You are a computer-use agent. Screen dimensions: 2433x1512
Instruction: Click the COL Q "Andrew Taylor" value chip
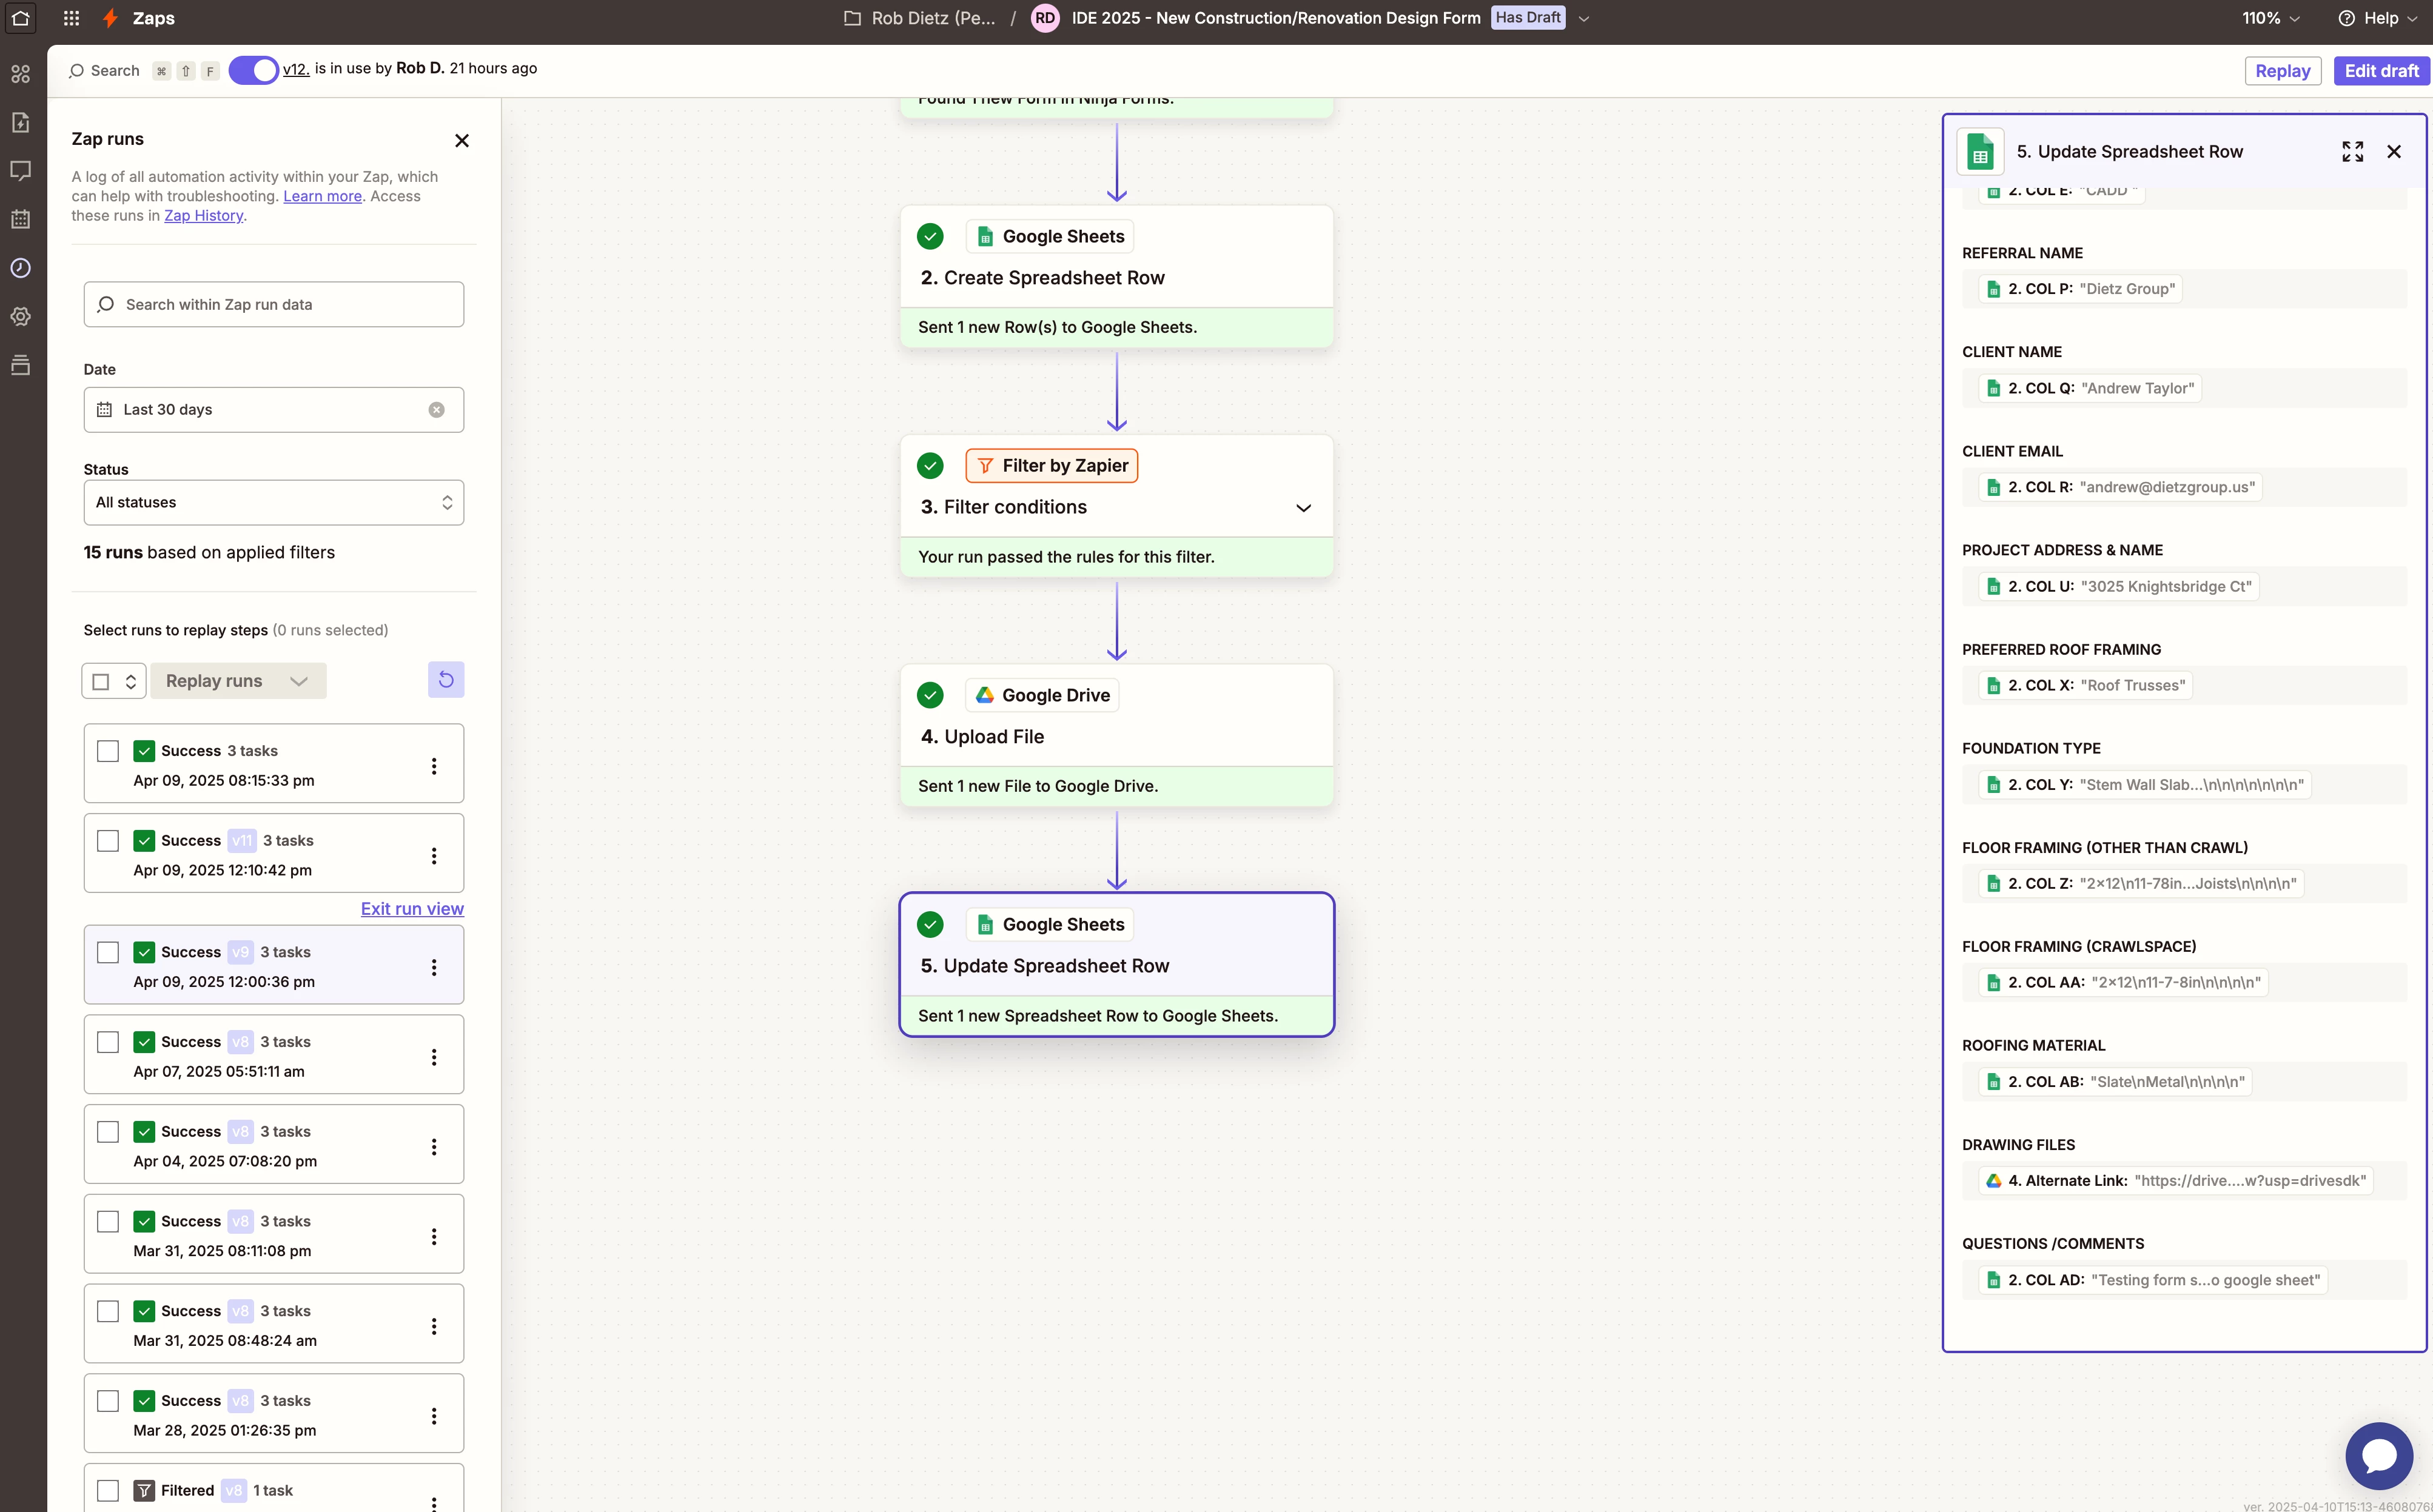tap(2089, 388)
